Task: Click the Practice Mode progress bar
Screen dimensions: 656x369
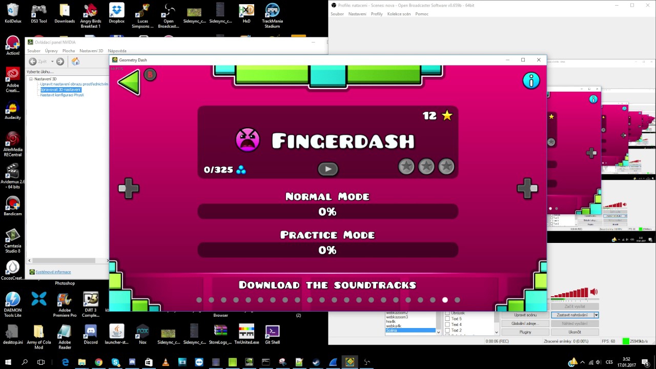Action: tap(327, 250)
